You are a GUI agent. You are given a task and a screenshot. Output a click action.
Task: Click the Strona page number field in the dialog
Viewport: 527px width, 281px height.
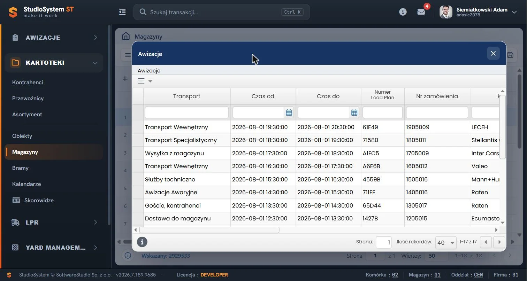pos(384,242)
